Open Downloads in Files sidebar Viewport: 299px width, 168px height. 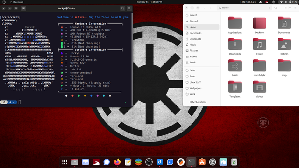click(x=201, y=39)
